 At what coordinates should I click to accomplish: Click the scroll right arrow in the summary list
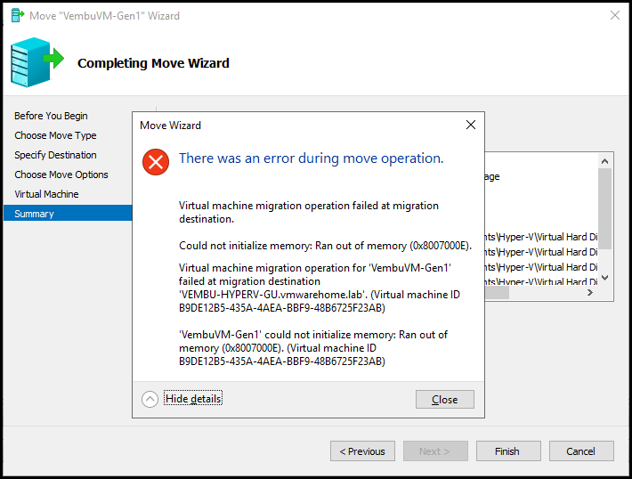pos(590,292)
